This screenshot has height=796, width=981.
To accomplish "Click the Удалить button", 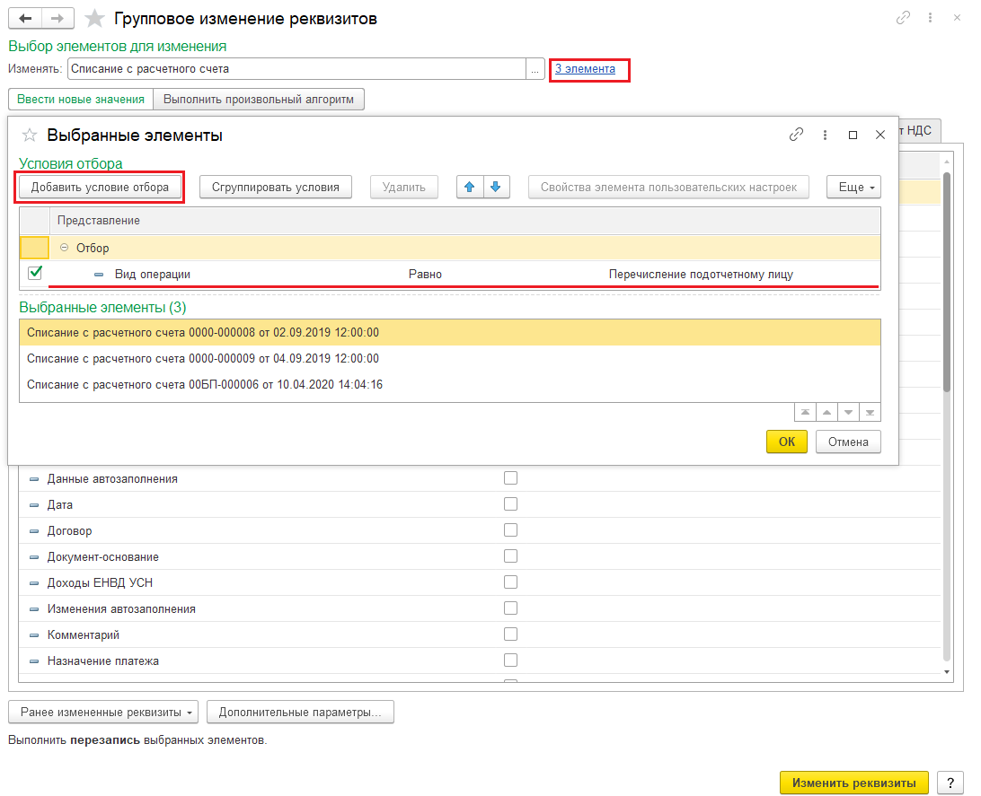I will [x=403, y=187].
